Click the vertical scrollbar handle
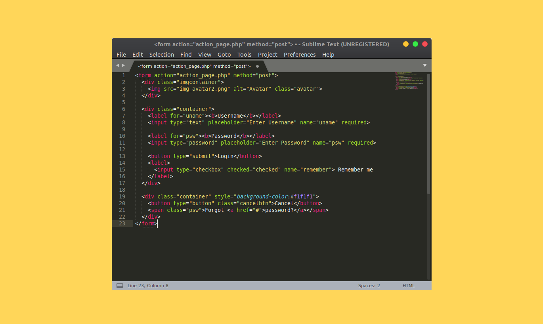Screen dimensions: 543x324 coord(428,133)
